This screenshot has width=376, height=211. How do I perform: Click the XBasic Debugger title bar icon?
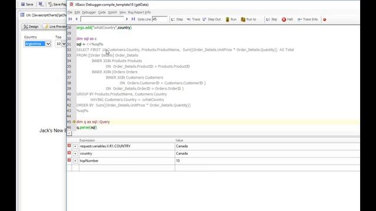[x=71, y=4]
